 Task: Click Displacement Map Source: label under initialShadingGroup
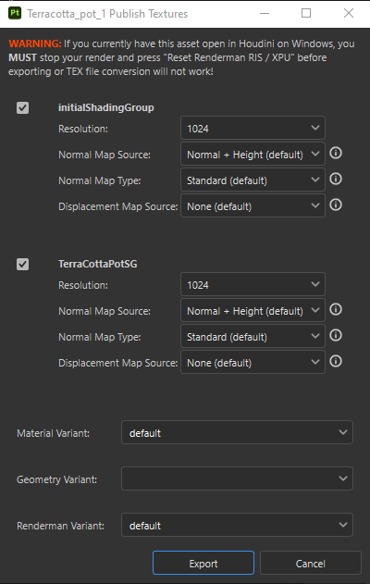118,206
